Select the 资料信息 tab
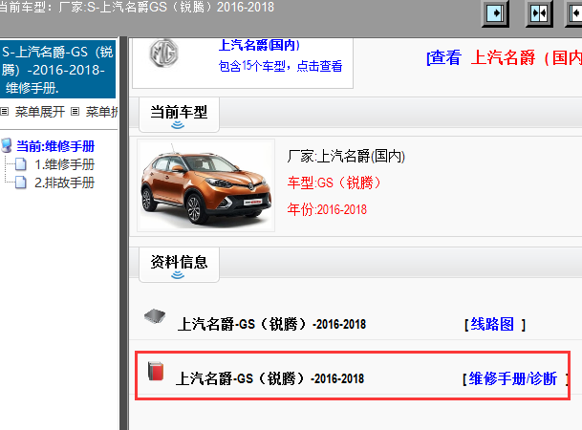This screenshot has width=582, height=430. tap(179, 264)
